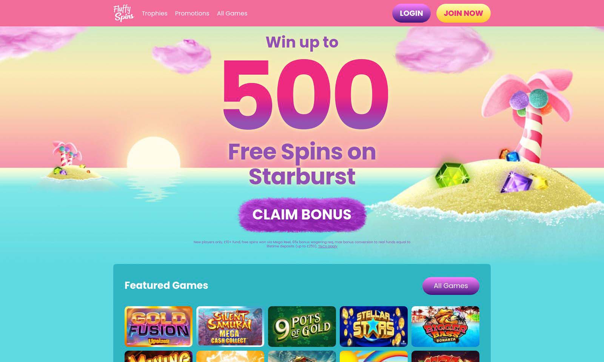The image size is (604, 362).
Task: Click the JOIN NOW button
Action: (x=463, y=13)
